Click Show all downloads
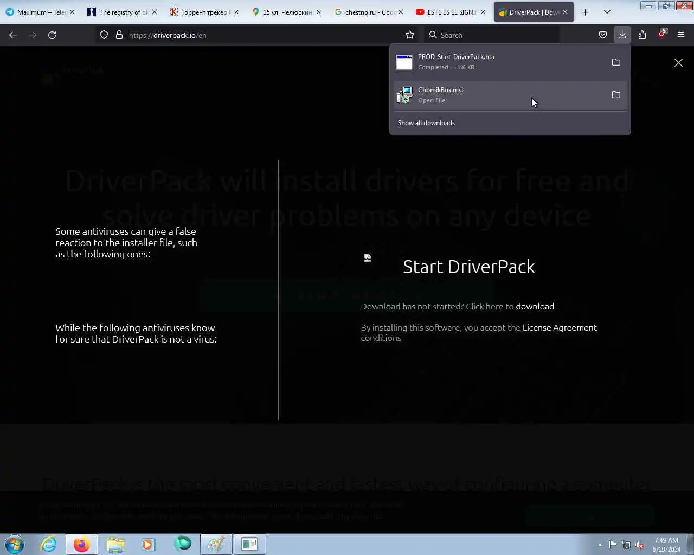This screenshot has width=694, height=555. [x=426, y=123]
